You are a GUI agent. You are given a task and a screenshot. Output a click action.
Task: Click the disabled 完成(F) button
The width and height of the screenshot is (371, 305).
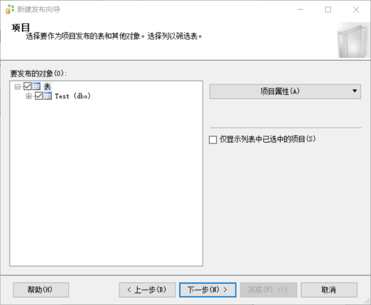point(268,290)
